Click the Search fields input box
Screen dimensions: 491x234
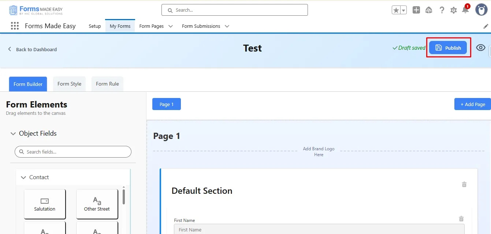tap(73, 152)
